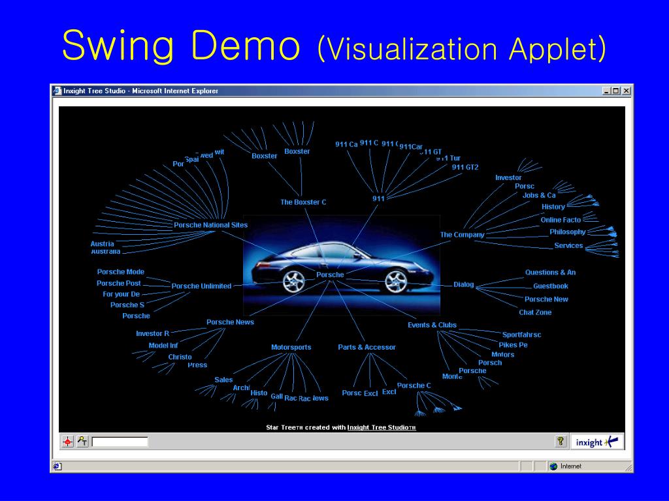
Task: Select The Company node
Action: click(x=462, y=235)
